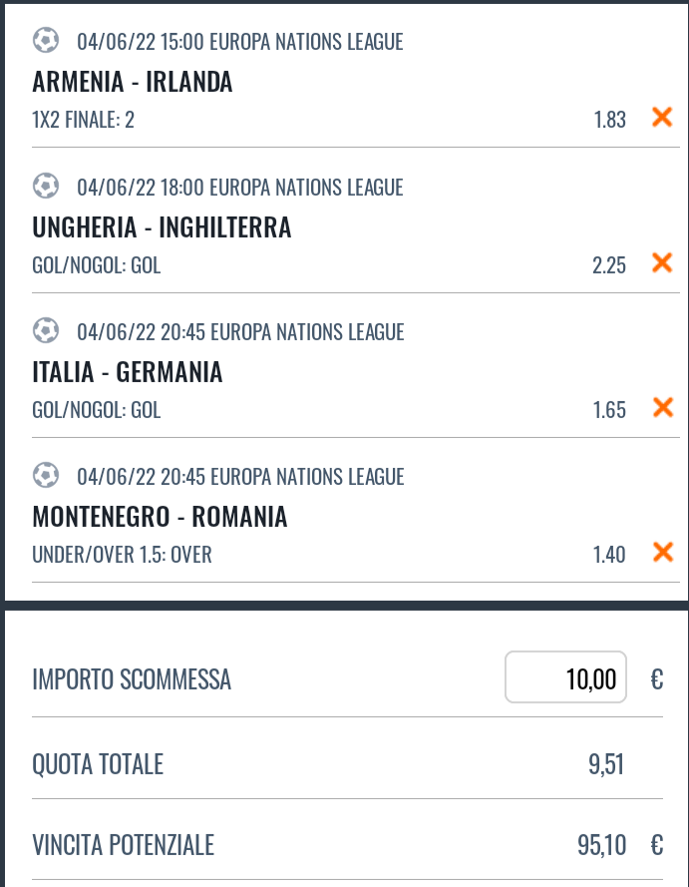Click the 1.40 odds for Over 1.5
689x887 pixels.
click(x=609, y=554)
